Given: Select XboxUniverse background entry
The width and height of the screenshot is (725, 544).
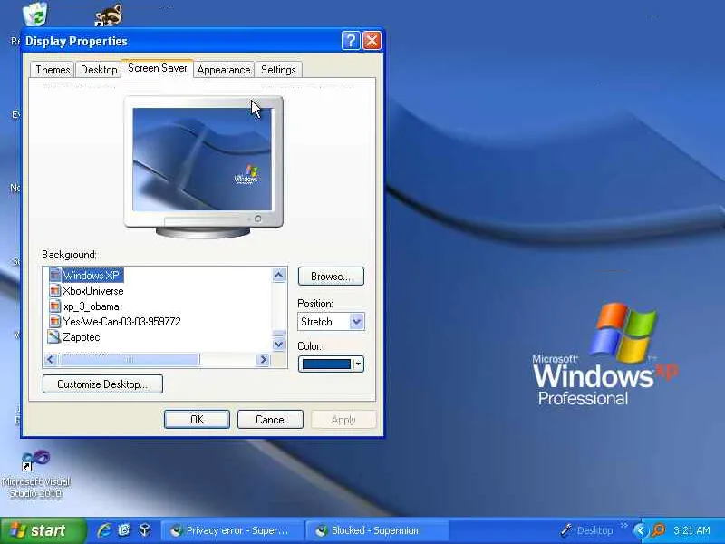Looking at the screenshot, I should (x=93, y=291).
